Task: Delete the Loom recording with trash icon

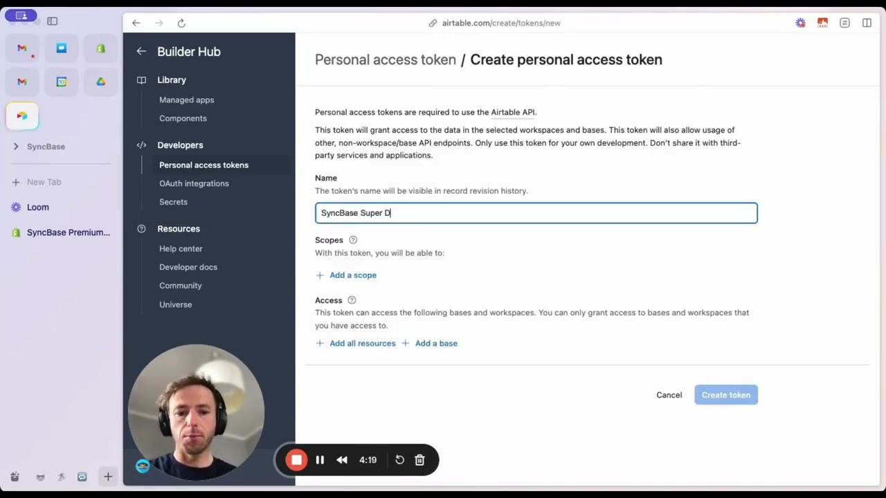Action: tap(419, 460)
